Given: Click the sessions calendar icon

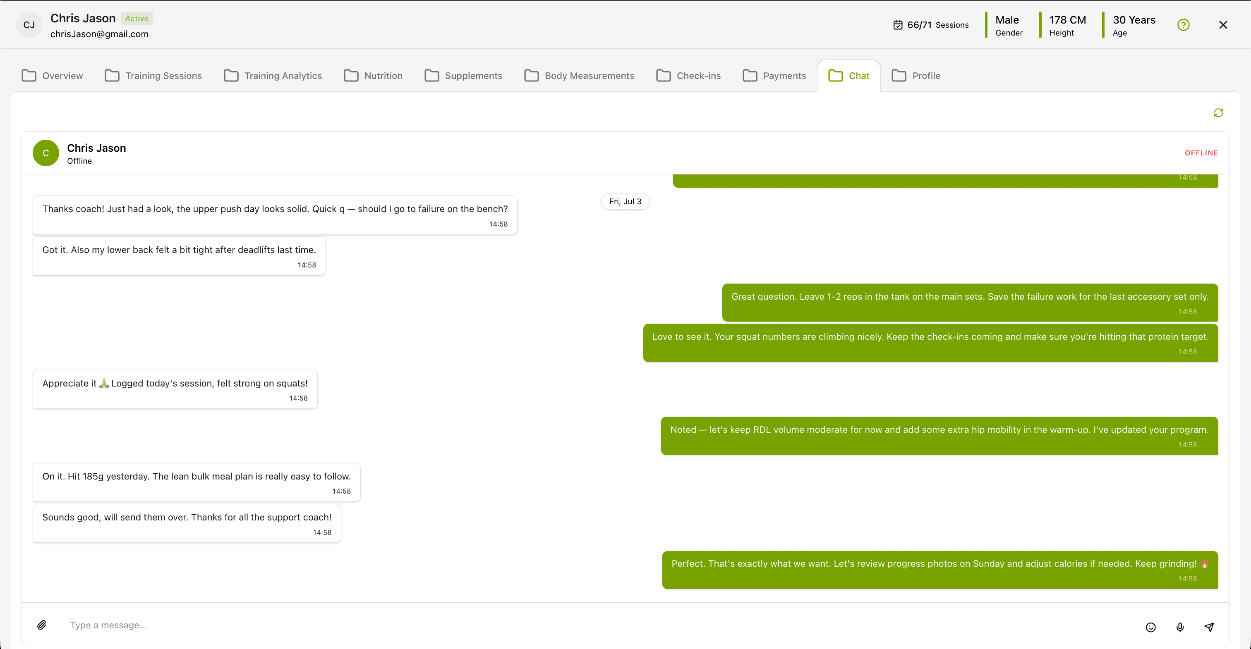Looking at the screenshot, I should pos(898,25).
